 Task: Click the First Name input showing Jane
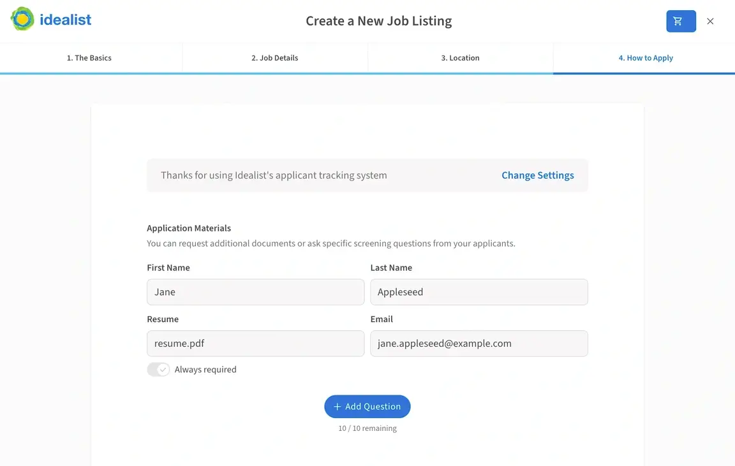click(x=255, y=291)
